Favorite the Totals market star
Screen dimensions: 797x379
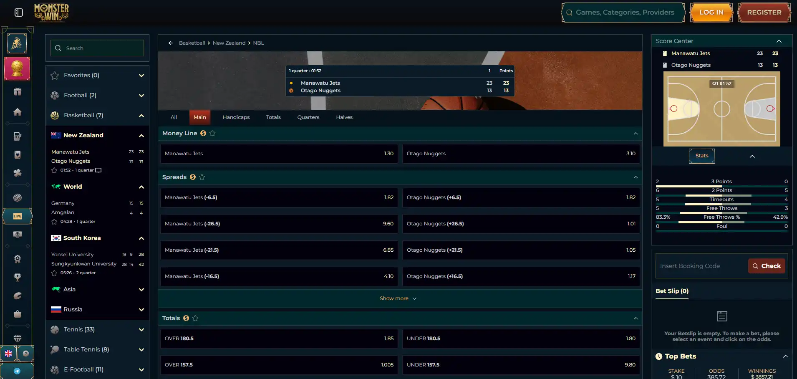click(195, 318)
